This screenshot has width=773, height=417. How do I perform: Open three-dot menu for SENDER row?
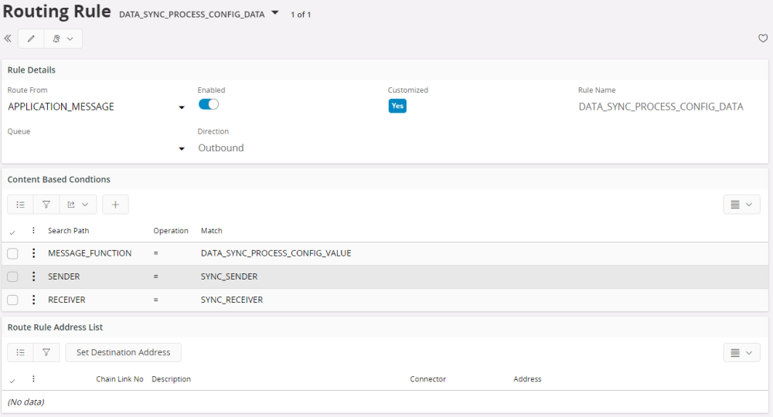[x=33, y=276]
